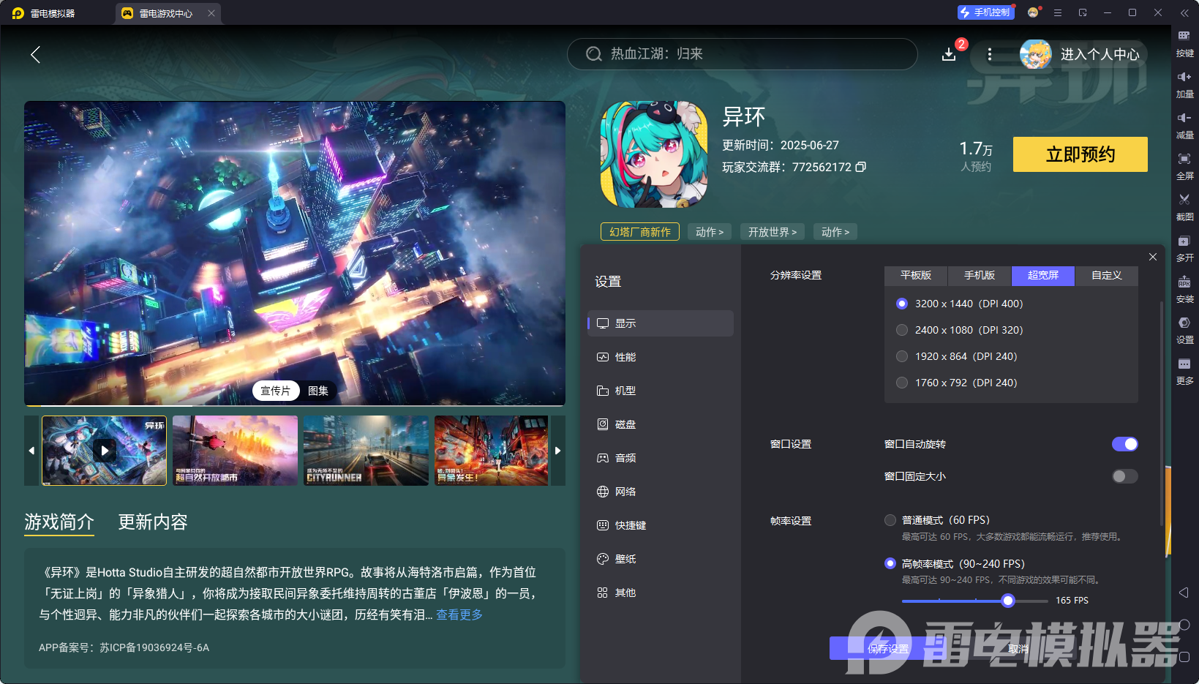Open the title bar hamburger menu
Image resolution: width=1199 pixels, height=684 pixels.
(1058, 12)
